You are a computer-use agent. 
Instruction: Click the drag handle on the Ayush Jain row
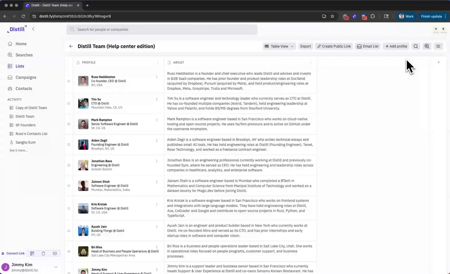coord(69,231)
